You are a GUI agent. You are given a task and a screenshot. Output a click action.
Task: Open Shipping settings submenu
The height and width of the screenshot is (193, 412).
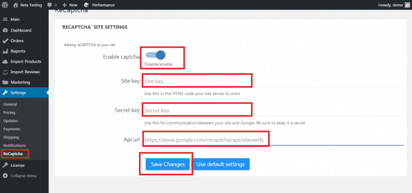click(x=11, y=137)
